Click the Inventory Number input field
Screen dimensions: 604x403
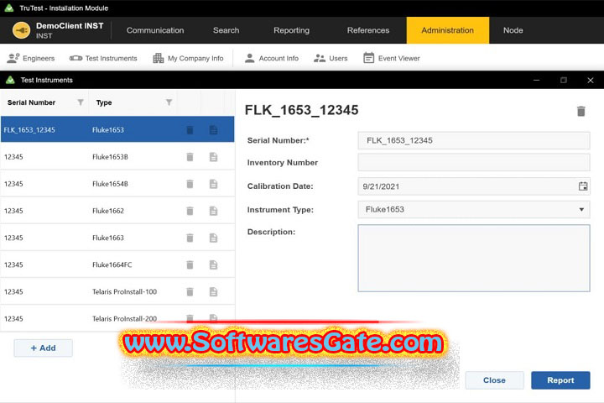[473, 162]
